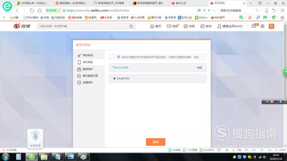Viewport: 287px width, 161px height.
Task: Click the red 帮助 help link
Action: click(197, 57)
